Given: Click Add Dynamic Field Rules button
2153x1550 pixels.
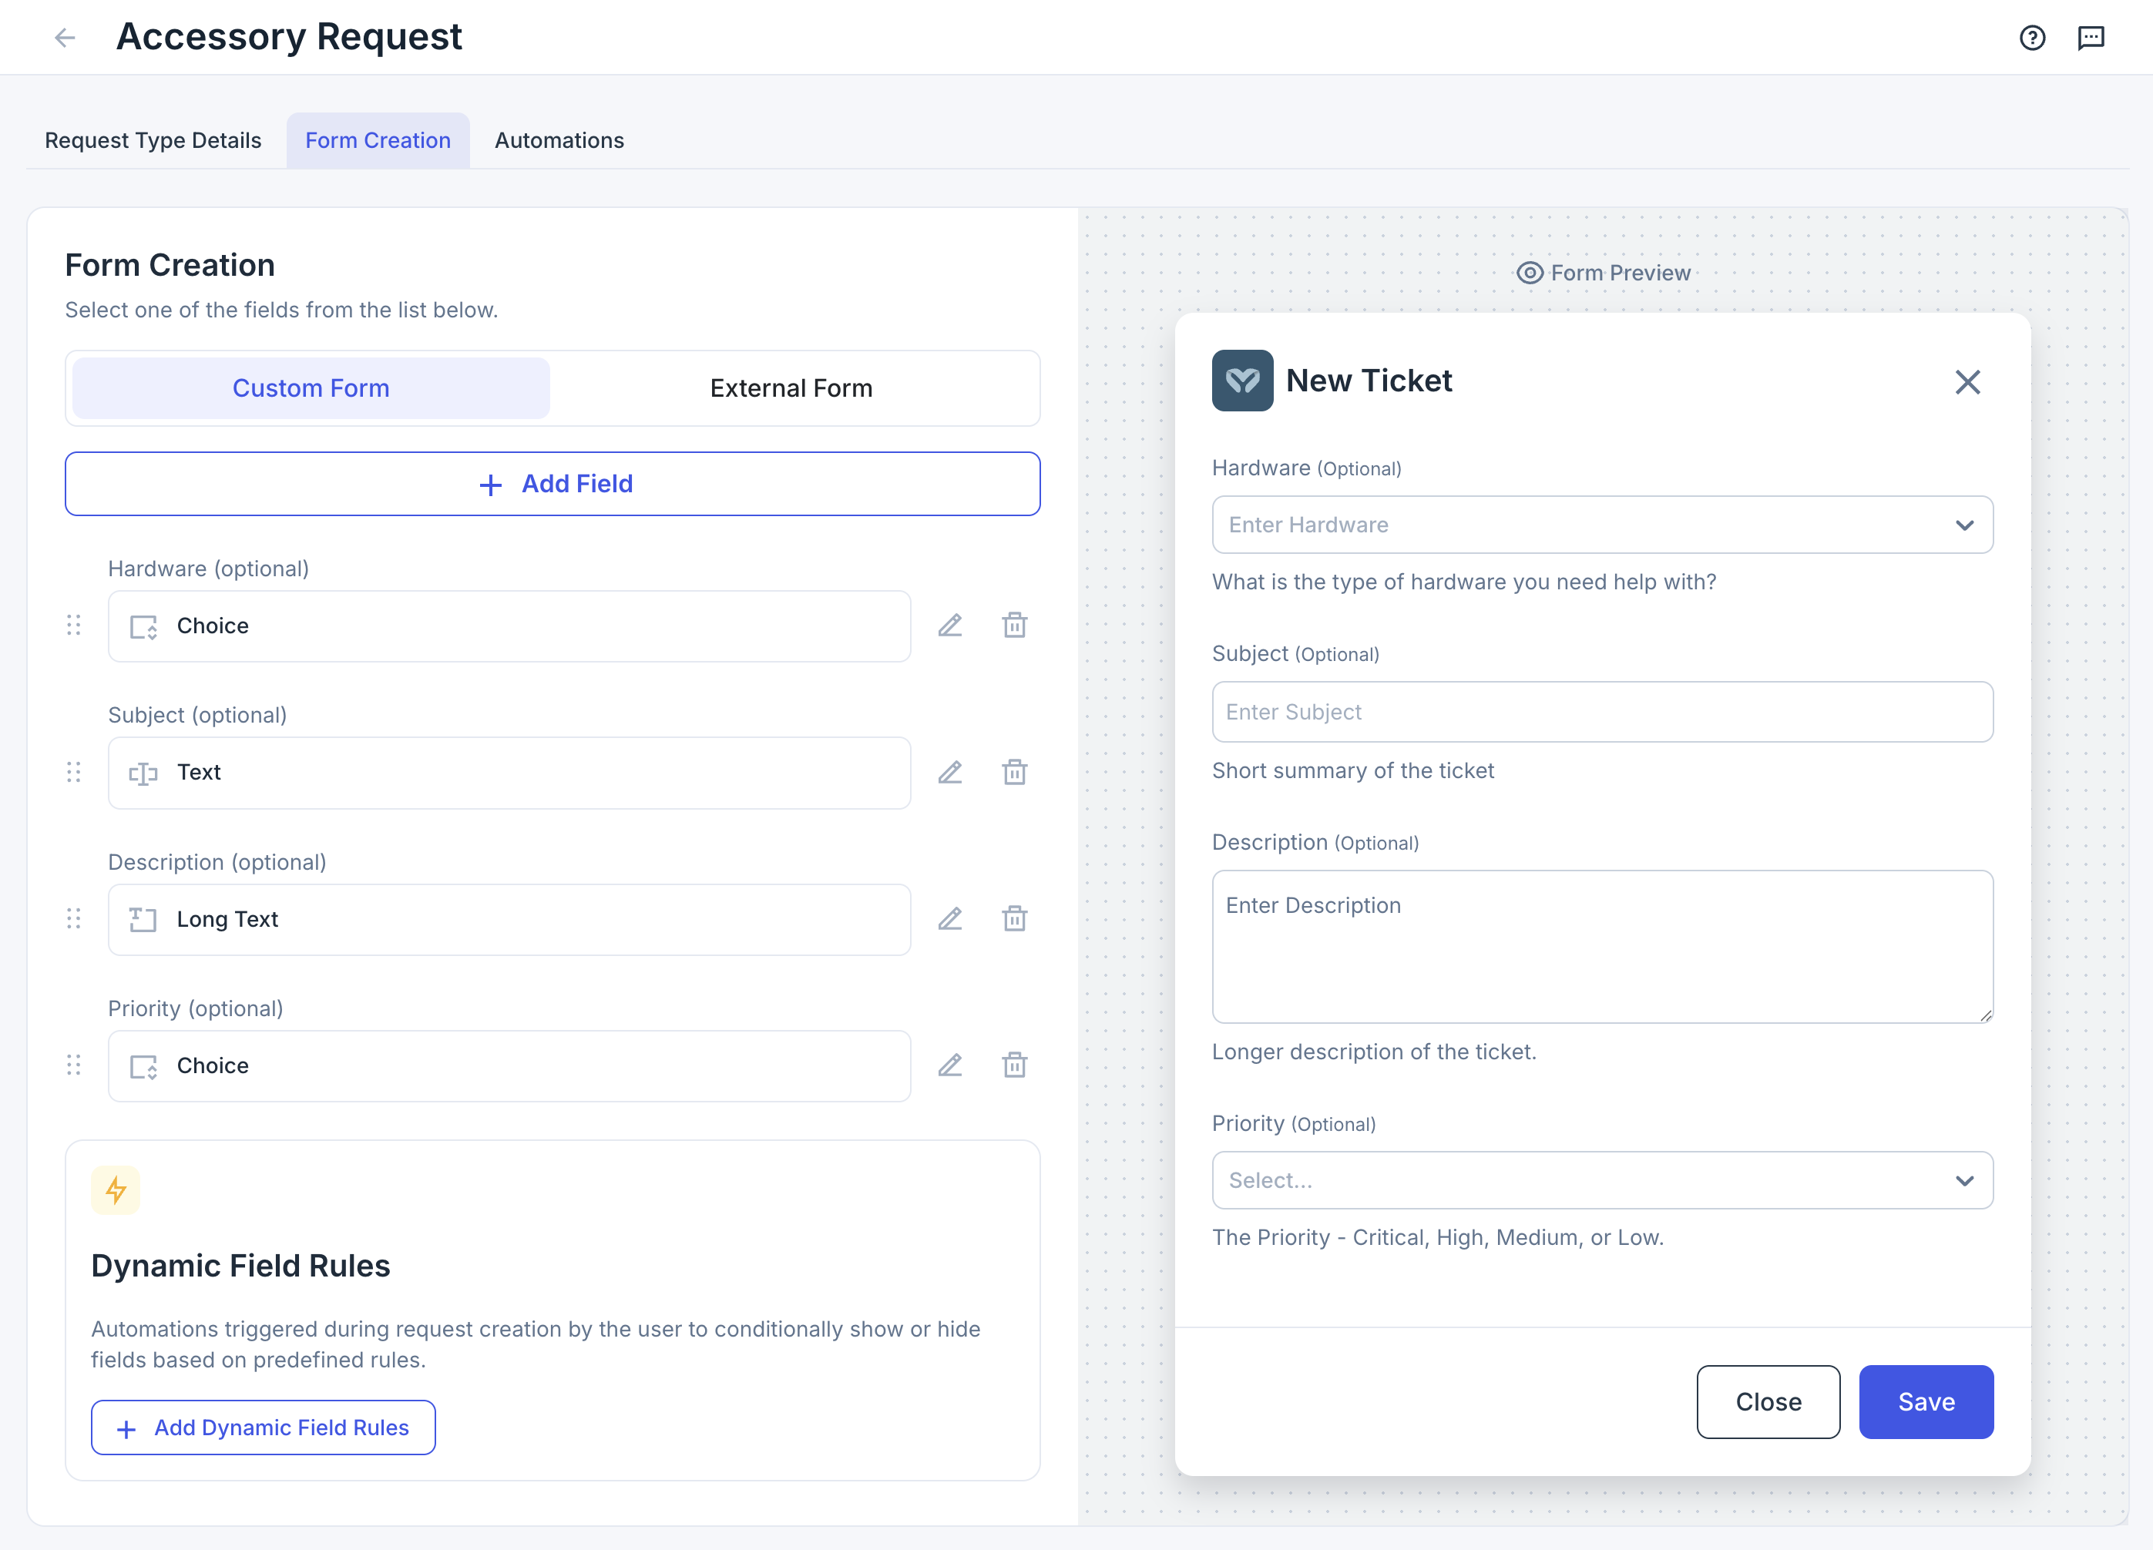Looking at the screenshot, I should tap(263, 1428).
